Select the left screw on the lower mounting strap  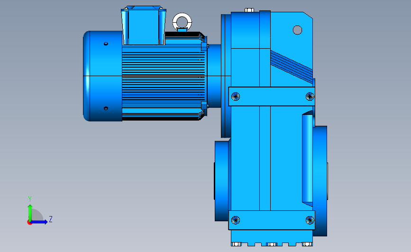pos(236,220)
